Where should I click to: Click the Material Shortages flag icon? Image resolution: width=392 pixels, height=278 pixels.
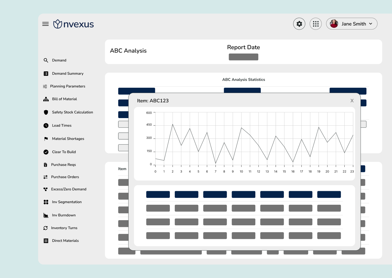[46, 139]
